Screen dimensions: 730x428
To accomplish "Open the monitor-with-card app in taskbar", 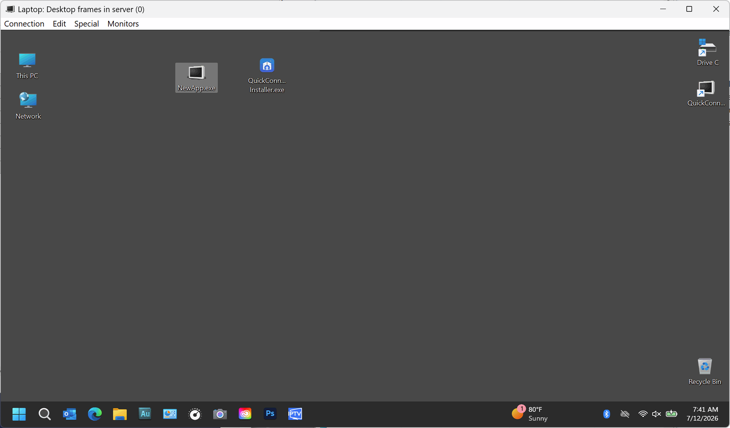I will [170, 414].
